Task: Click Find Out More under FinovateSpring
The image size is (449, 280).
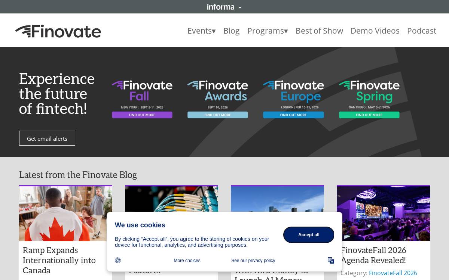Action: pyautogui.click(x=369, y=115)
